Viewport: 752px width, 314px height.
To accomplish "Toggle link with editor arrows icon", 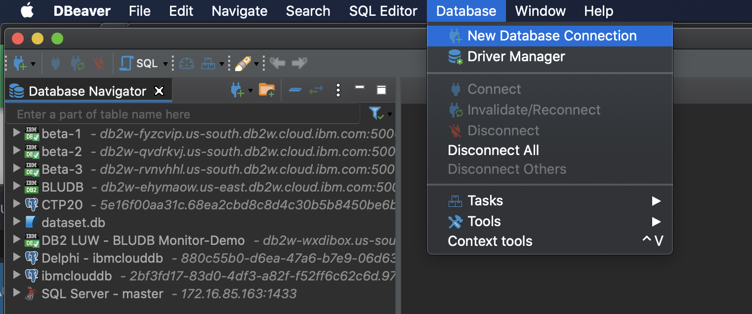I will (x=316, y=90).
